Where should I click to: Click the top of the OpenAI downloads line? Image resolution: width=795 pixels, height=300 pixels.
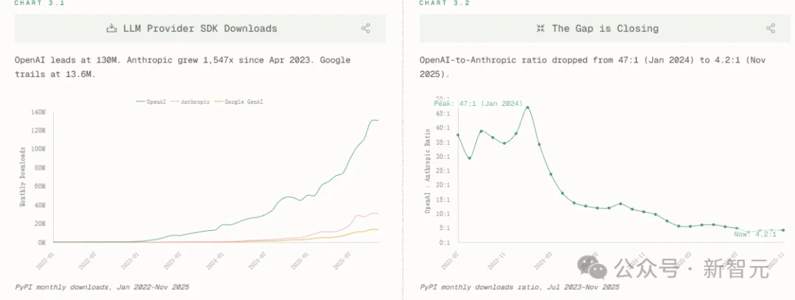tap(374, 120)
